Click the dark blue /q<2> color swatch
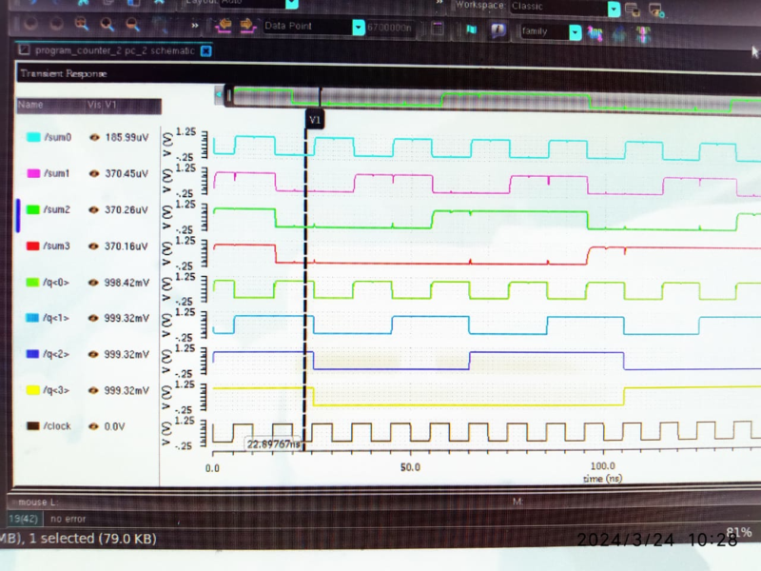 point(32,354)
